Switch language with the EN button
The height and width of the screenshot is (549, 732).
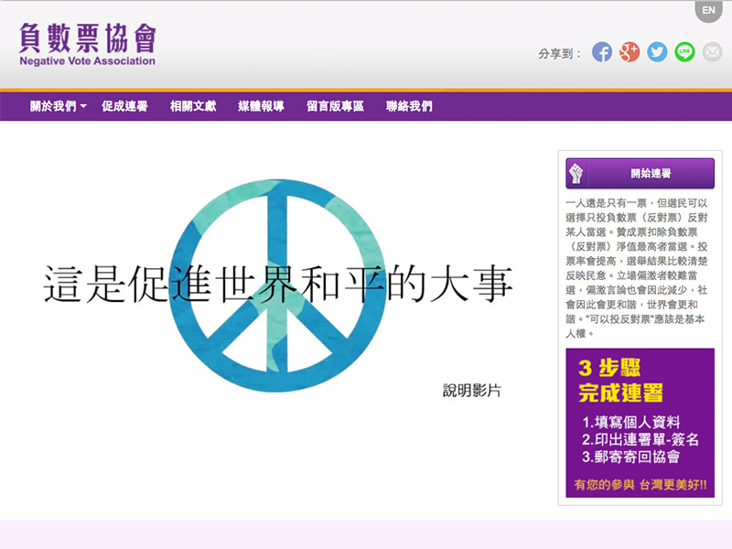(x=709, y=10)
